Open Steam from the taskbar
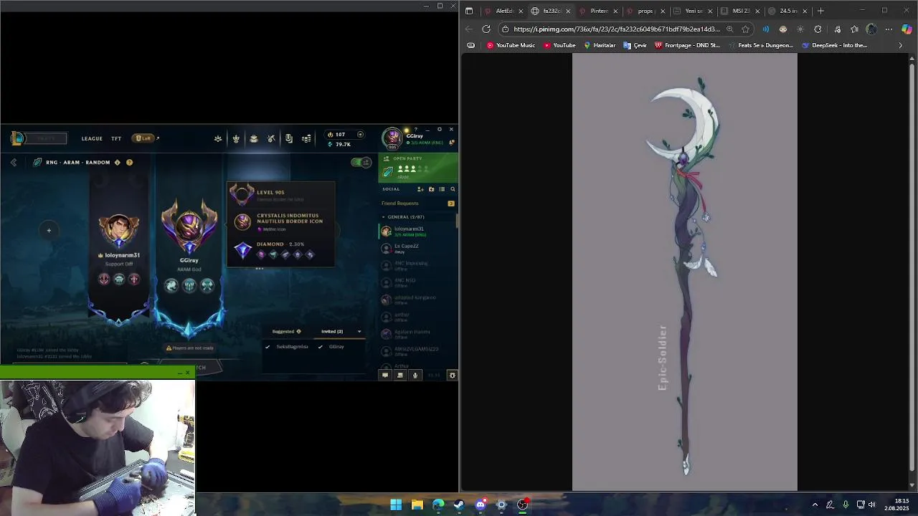Viewport: 918px width, 516px height. pyautogui.click(x=459, y=505)
